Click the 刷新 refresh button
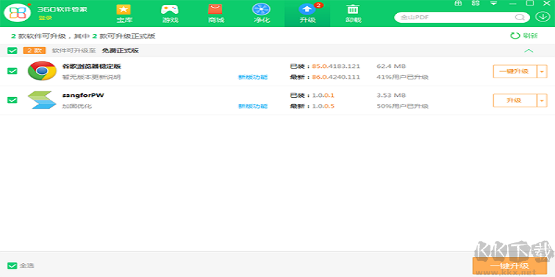This screenshot has width=555, height=277. point(524,36)
